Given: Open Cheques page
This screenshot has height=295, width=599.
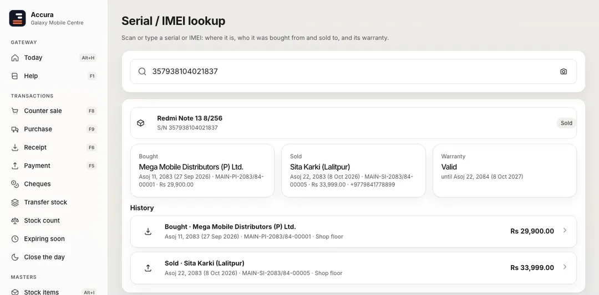Looking at the screenshot, I should coord(54,184).
